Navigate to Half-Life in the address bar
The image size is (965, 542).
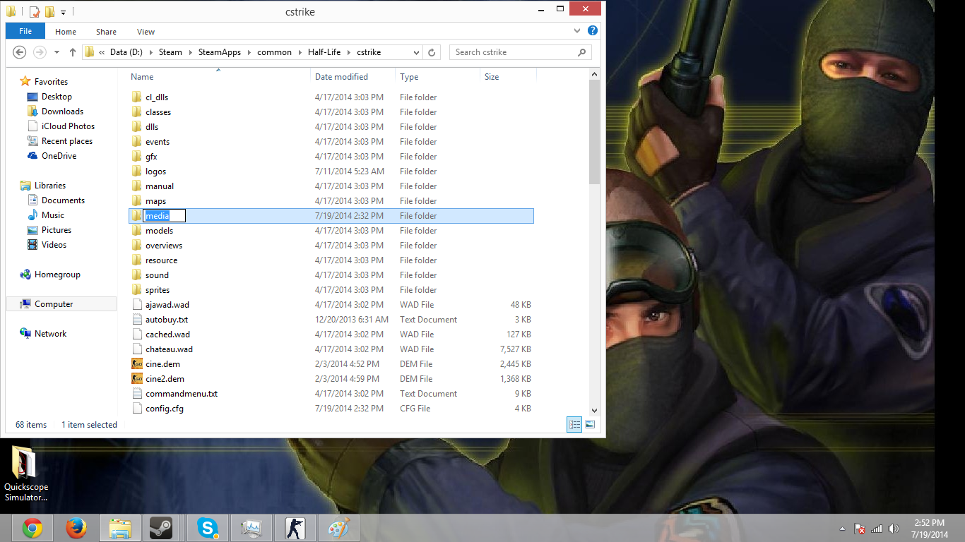point(324,52)
